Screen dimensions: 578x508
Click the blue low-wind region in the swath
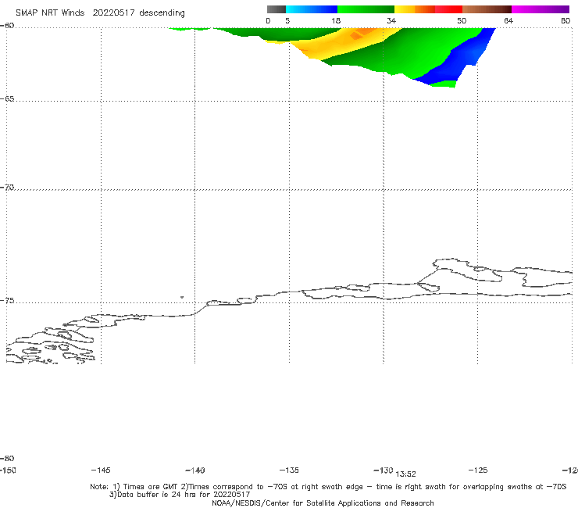click(457, 61)
